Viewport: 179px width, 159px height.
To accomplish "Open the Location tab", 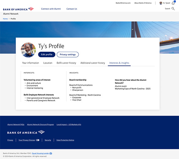I will [x=48, y=63].
